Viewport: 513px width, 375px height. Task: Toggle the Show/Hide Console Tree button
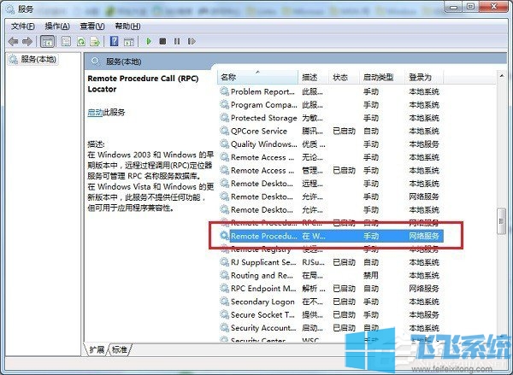point(46,41)
